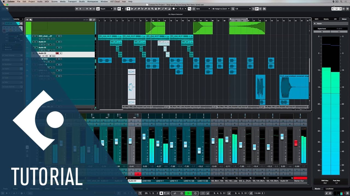Open the auto-scroll settings dropdown arrow
The image size is (350, 196).
pyautogui.click(x=122, y=9)
